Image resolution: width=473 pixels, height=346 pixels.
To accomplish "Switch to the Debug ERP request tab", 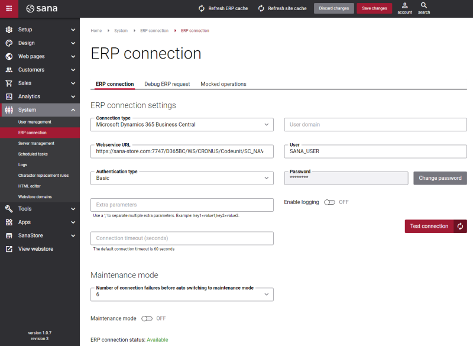I will pyautogui.click(x=167, y=84).
